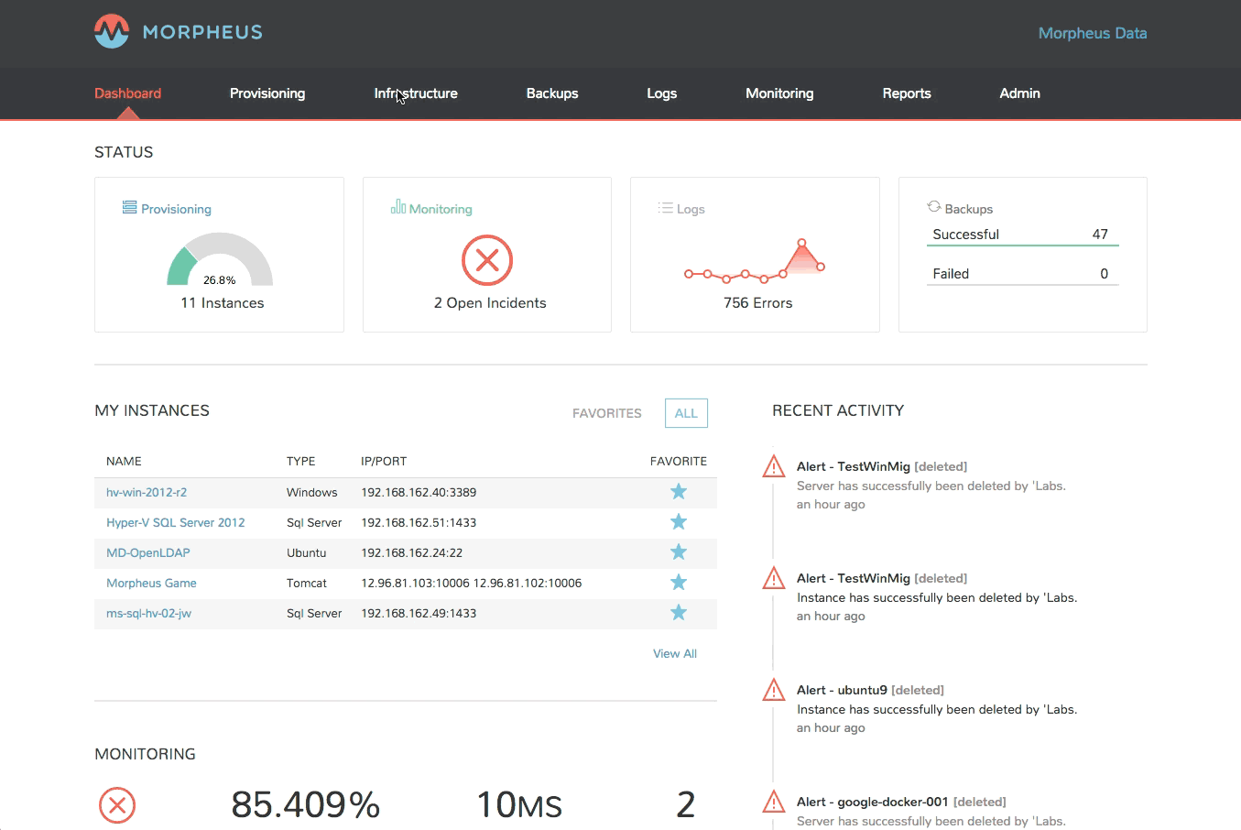Open the Provisioning status link
The height and width of the screenshot is (830, 1241).
176,209
